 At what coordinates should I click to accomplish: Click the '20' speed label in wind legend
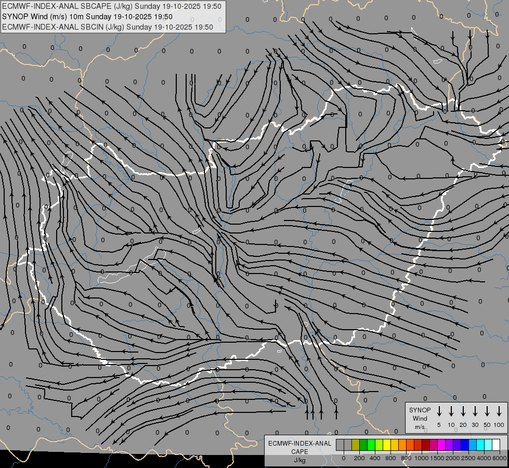pos(463,425)
